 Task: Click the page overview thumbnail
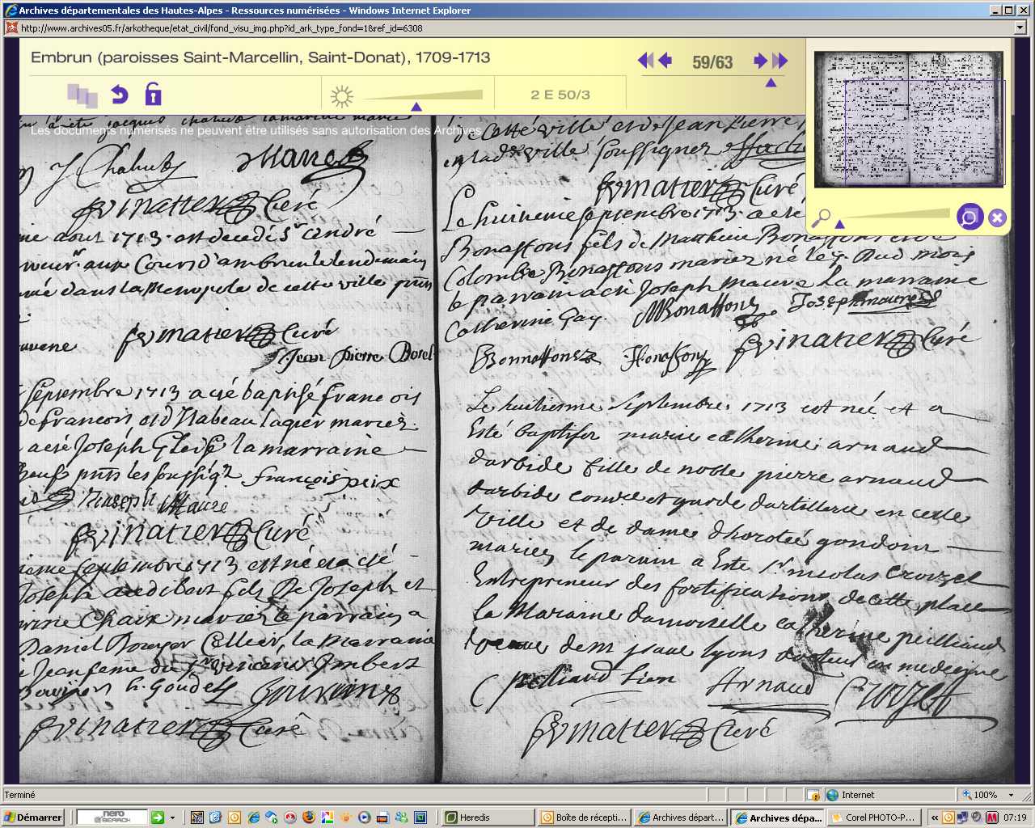click(x=908, y=118)
